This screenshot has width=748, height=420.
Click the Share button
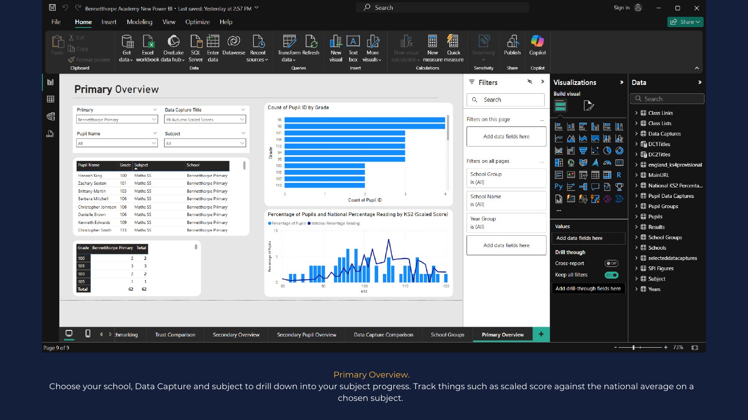tap(685, 22)
